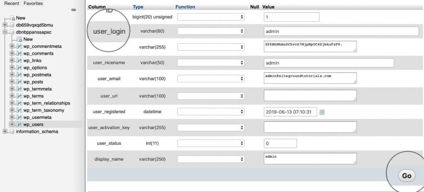Click the link chain icon in sidebar
Image resolution: width=424 pixels, height=192 pixels.
74,10
